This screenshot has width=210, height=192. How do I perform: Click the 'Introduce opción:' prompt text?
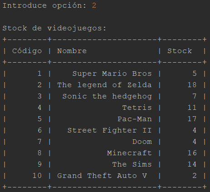(x=45, y=6)
